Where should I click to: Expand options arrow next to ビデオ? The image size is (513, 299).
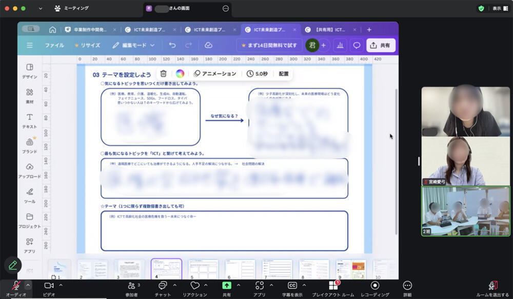point(61,285)
